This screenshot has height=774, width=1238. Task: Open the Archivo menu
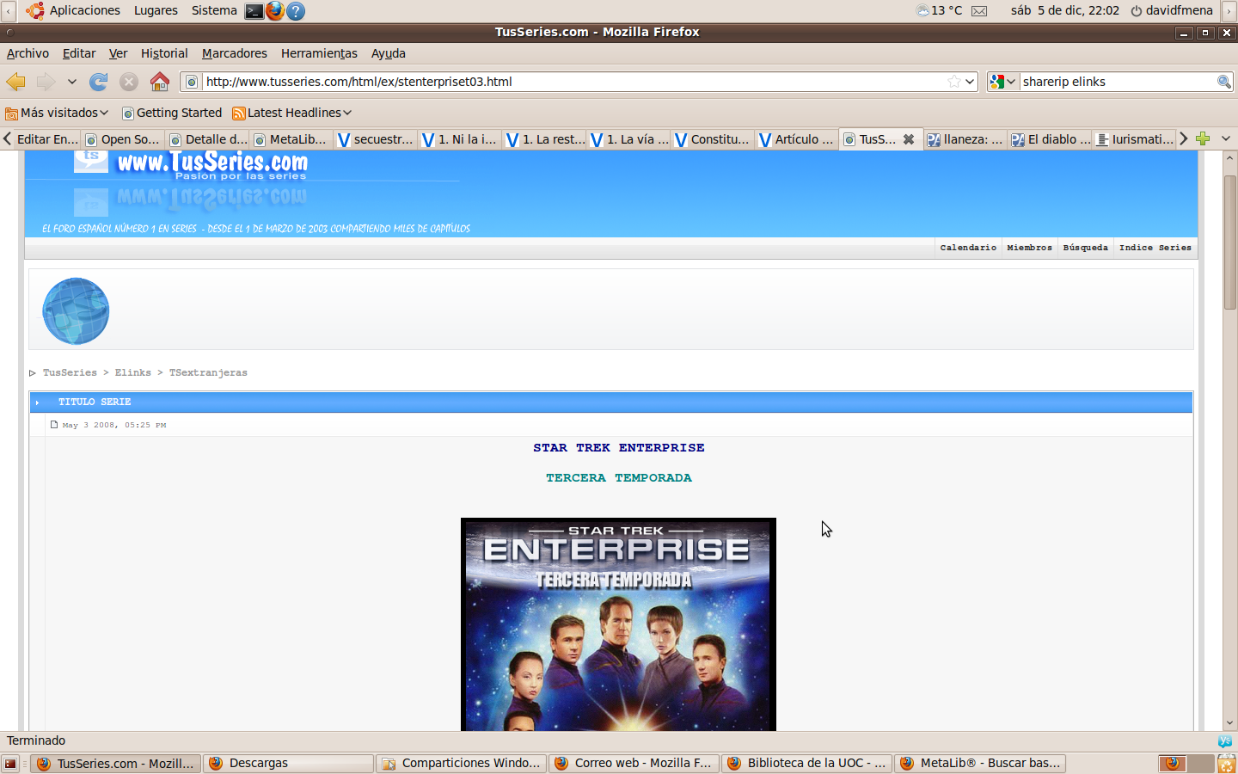28,53
